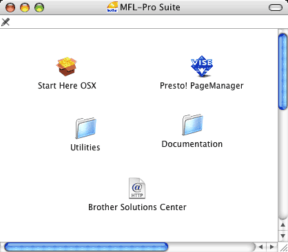Screen dimensions: 288x252
Task: Zoom the window with the green button
Action: [x=39, y=8]
